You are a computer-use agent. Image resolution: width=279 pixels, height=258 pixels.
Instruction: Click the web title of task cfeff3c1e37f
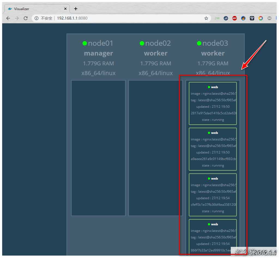click(214, 179)
